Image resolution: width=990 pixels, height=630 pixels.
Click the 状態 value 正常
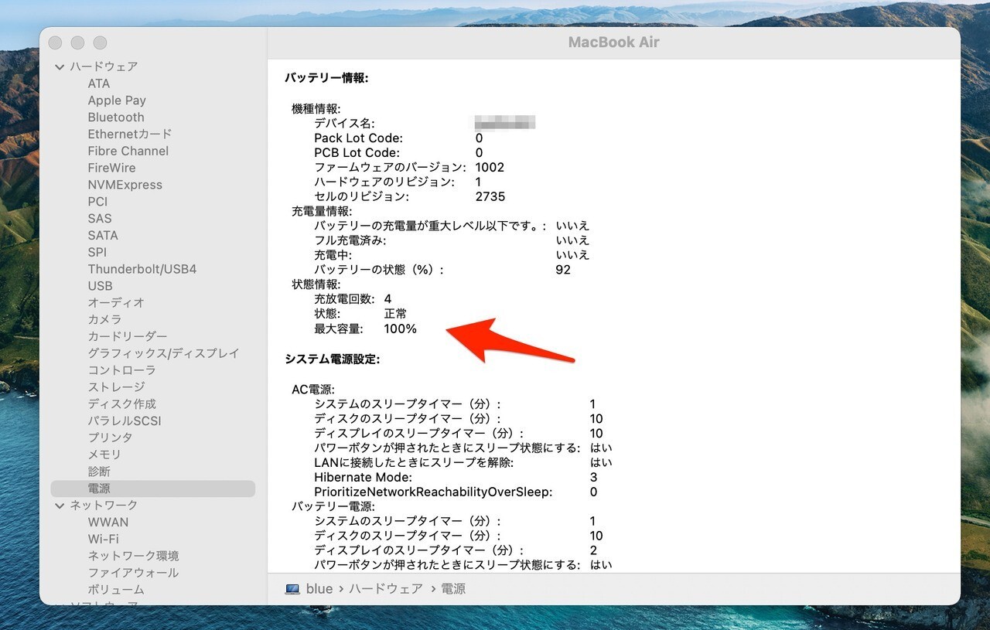point(395,314)
